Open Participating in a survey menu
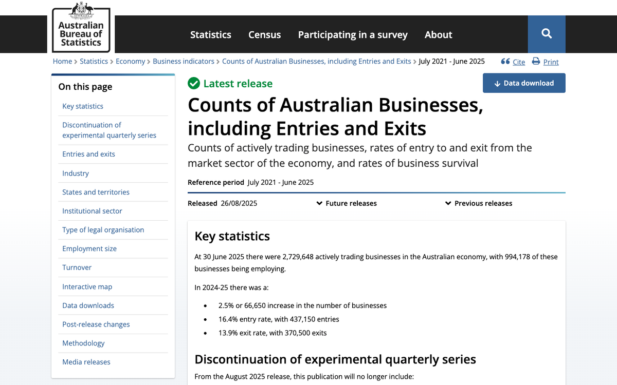Viewport: 617px width, 385px height. [353, 34]
